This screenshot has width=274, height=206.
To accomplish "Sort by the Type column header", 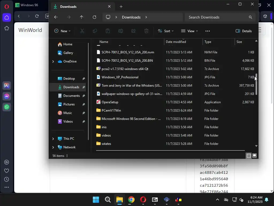I will (x=219, y=42).
